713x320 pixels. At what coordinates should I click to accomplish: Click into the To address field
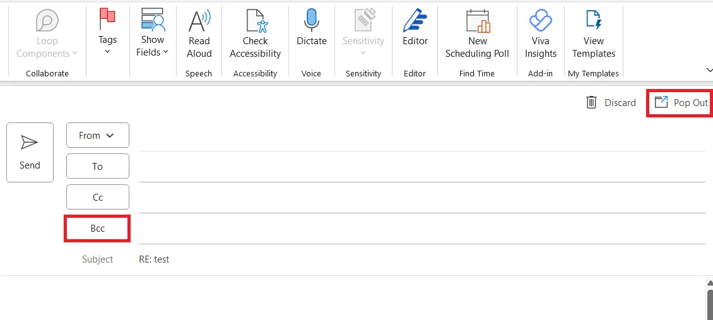pyautogui.click(x=421, y=167)
